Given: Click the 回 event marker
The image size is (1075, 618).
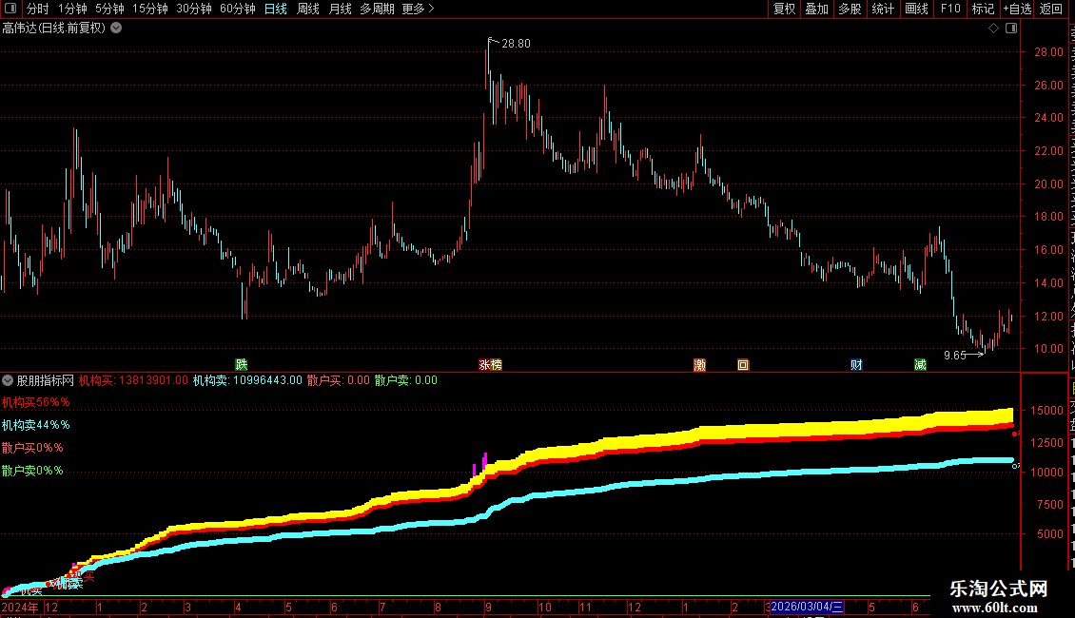Looking at the screenshot, I should tap(743, 364).
